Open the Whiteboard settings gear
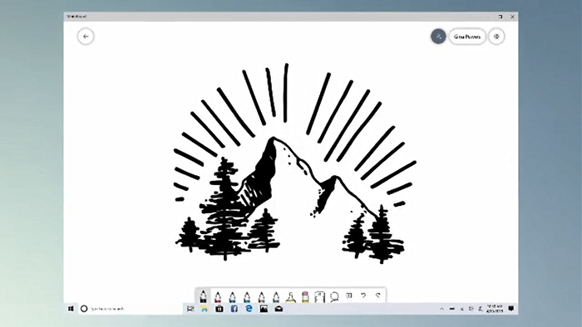This screenshot has height=327, width=582. (x=496, y=37)
